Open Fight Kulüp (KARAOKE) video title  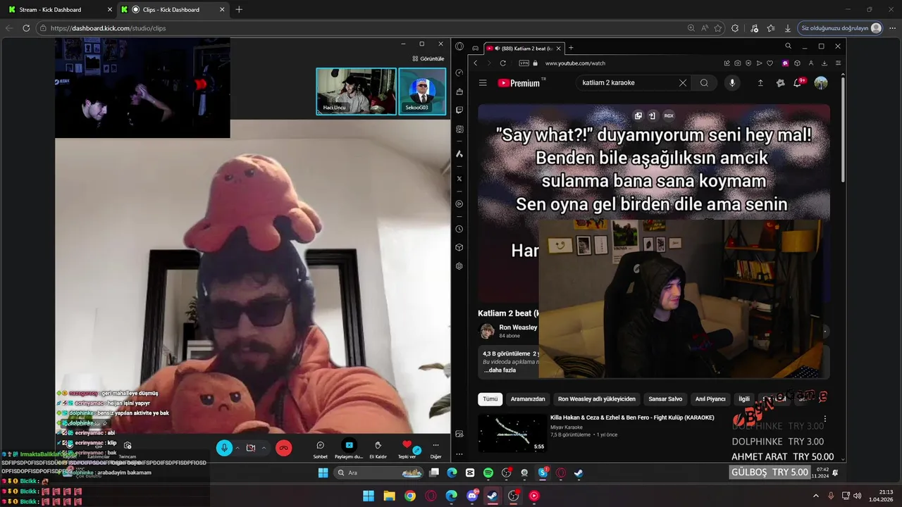pos(632,418)
